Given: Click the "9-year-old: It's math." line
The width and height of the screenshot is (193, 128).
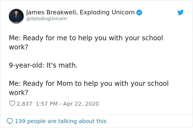Looking at the screenshot, I should 43,65.
